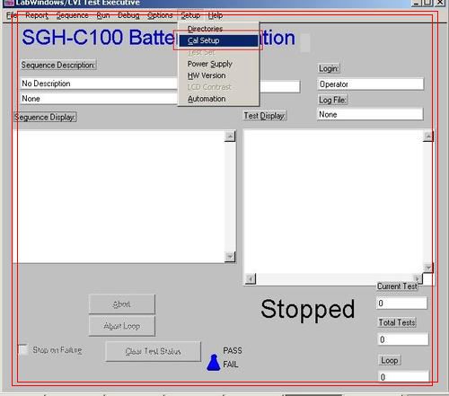This screenshot has width=449, height=396.
Task: Click the Sequence Description label
Action: coord(58,65)
